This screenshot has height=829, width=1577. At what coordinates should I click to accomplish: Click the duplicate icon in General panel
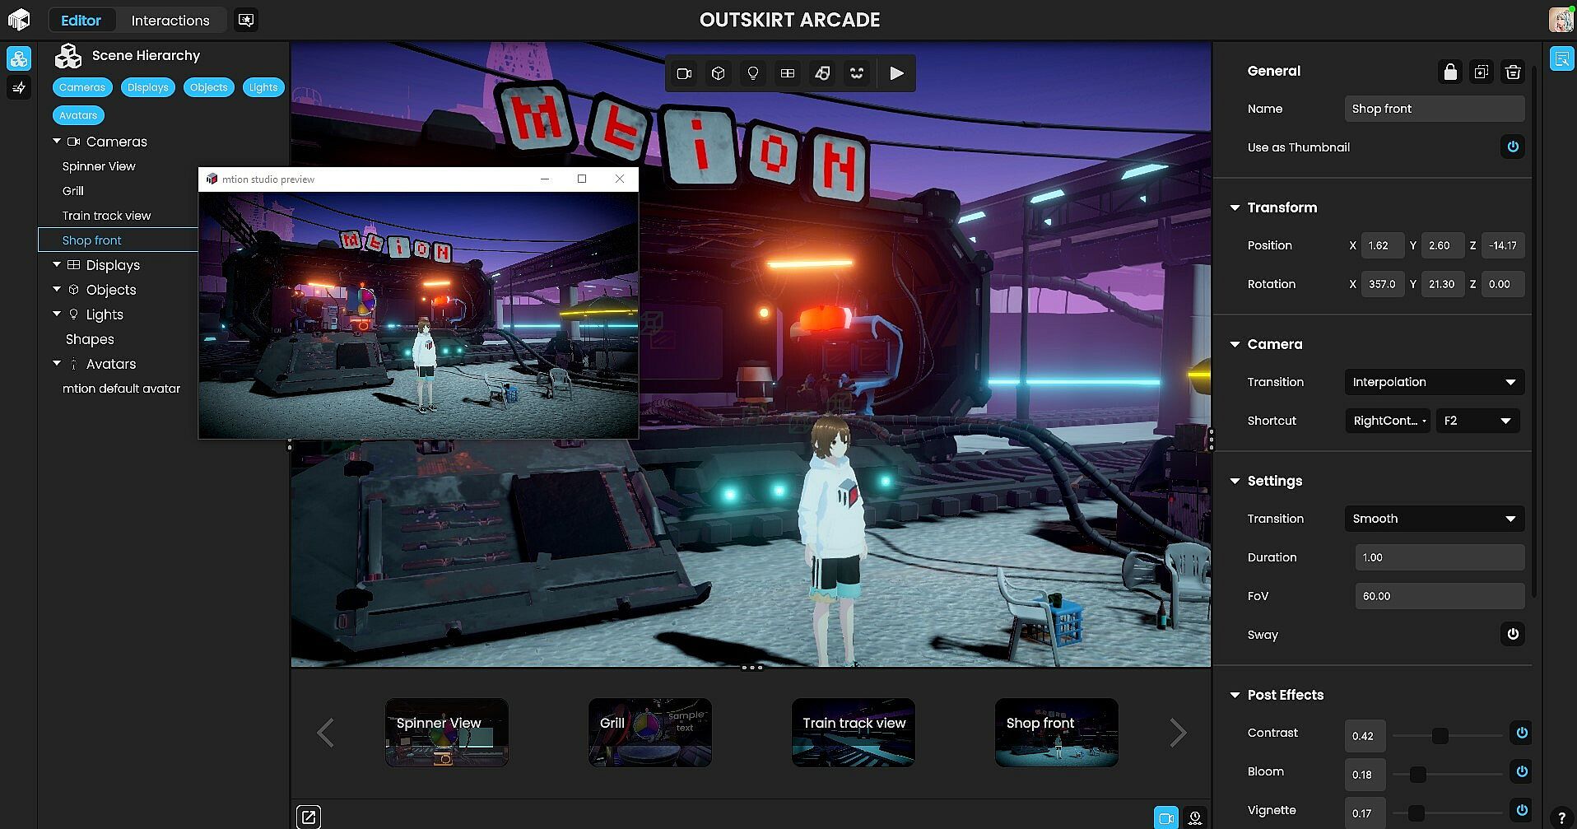pos(1481,72)
